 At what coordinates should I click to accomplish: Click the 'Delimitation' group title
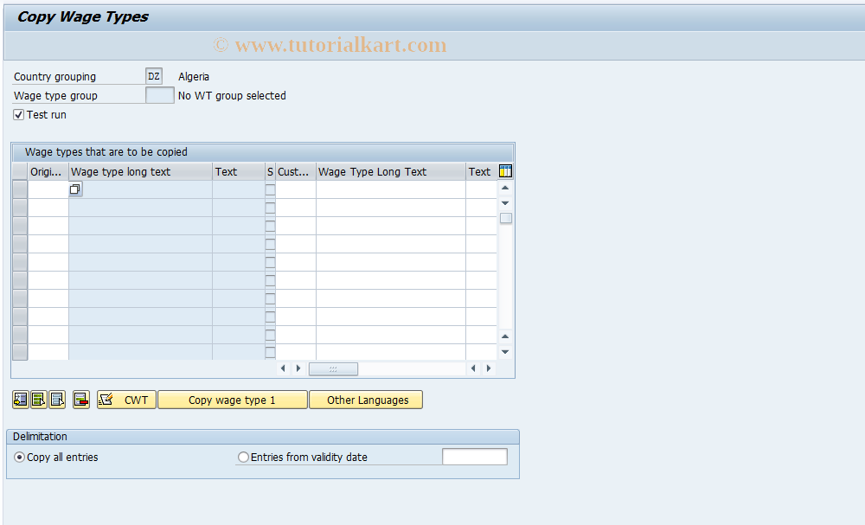point(40,436)
